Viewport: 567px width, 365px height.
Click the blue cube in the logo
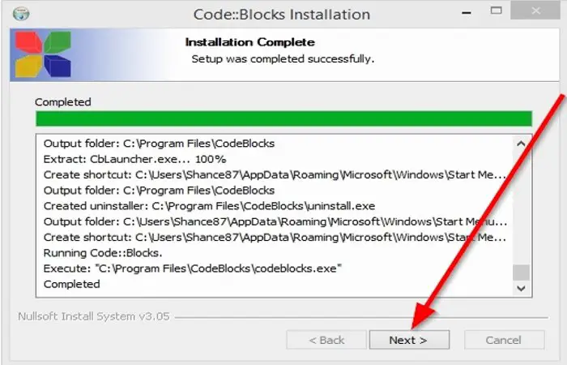pos(58,66)
